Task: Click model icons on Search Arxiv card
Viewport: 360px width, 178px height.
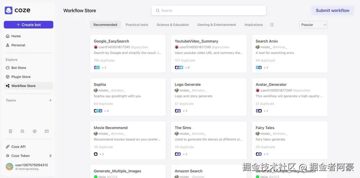Action: [x=259, y=68]
